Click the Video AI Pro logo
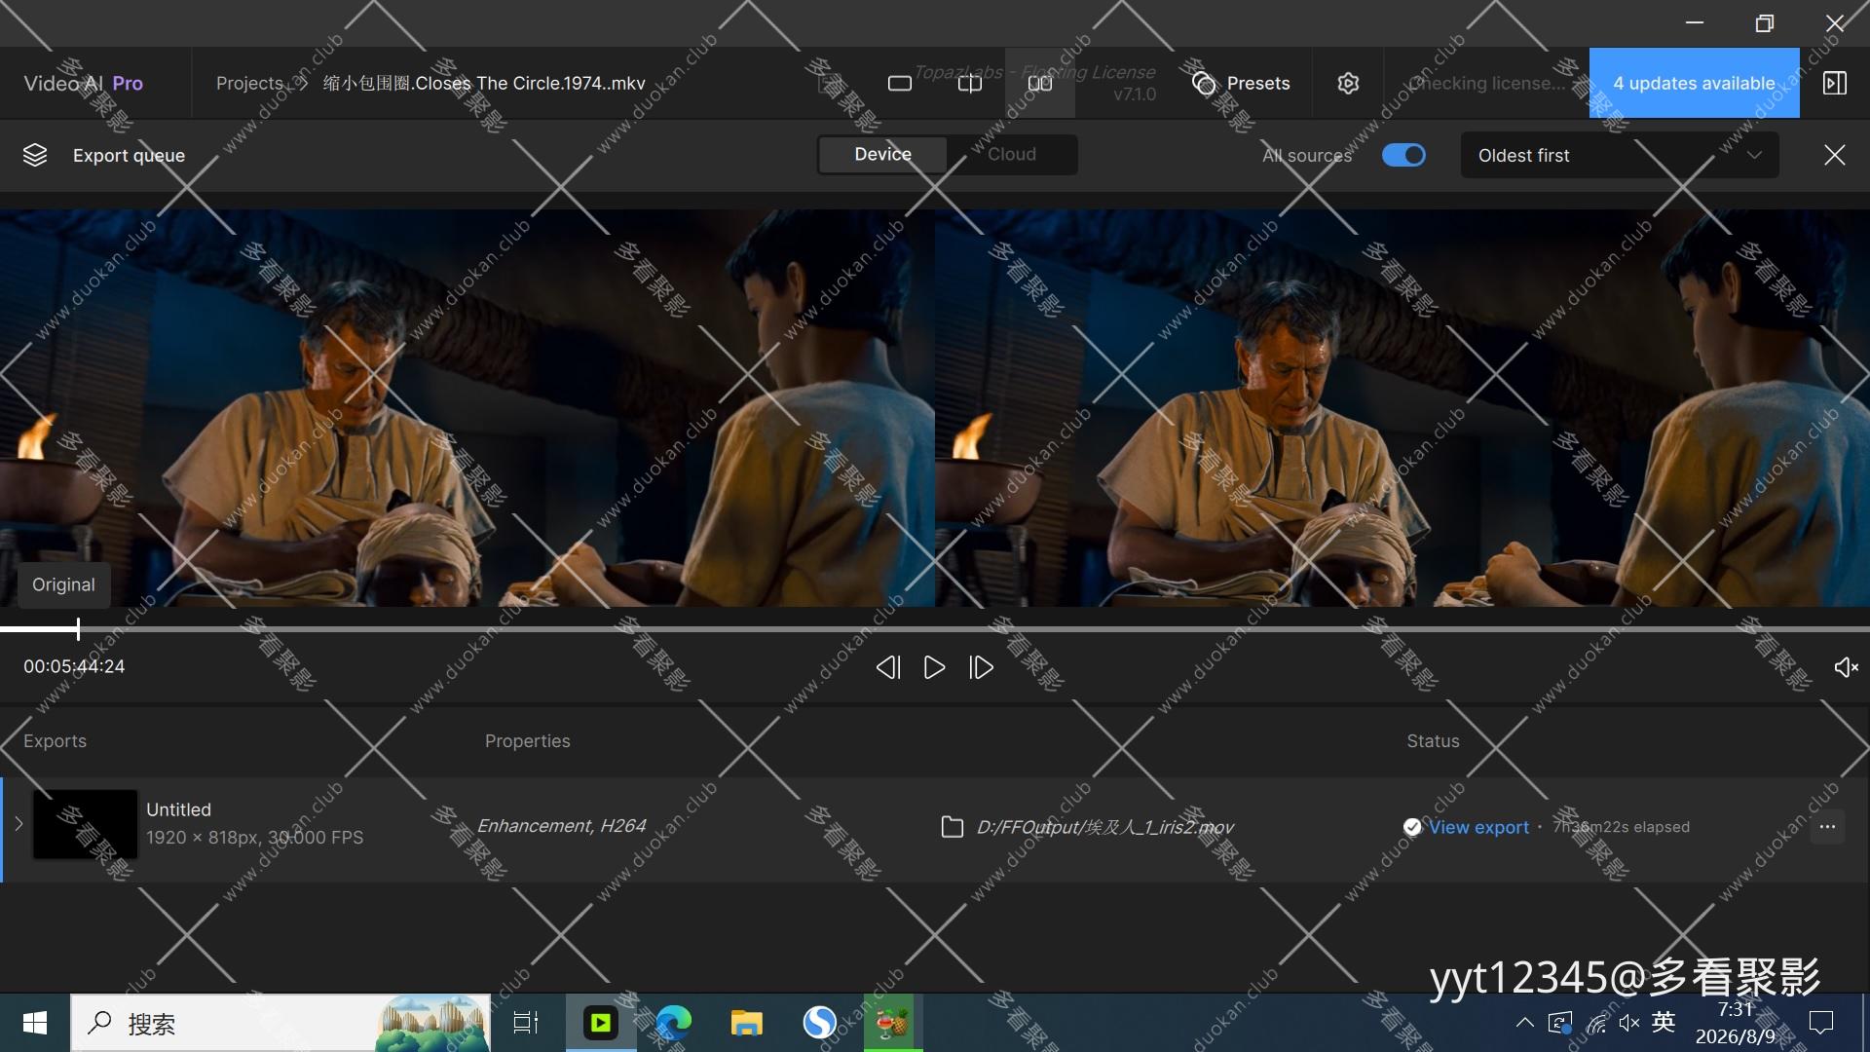Viewport: 1870px width, 1052px height. (84, 84)
